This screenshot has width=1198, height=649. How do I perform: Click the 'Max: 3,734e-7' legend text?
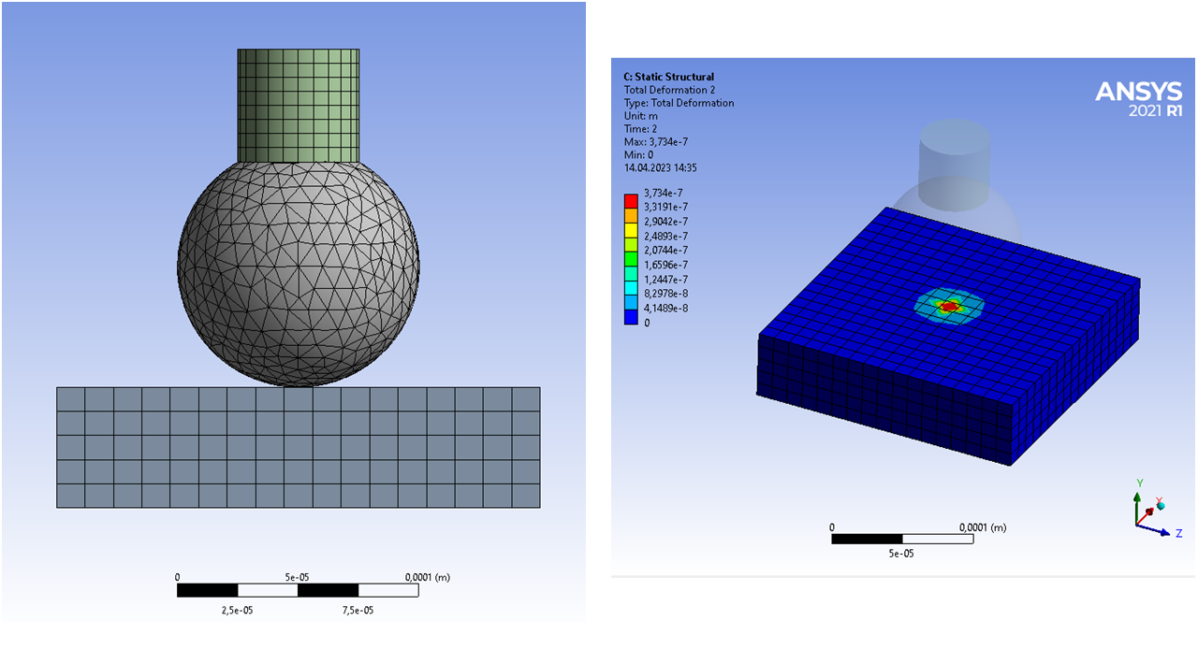tap(656, 142)
